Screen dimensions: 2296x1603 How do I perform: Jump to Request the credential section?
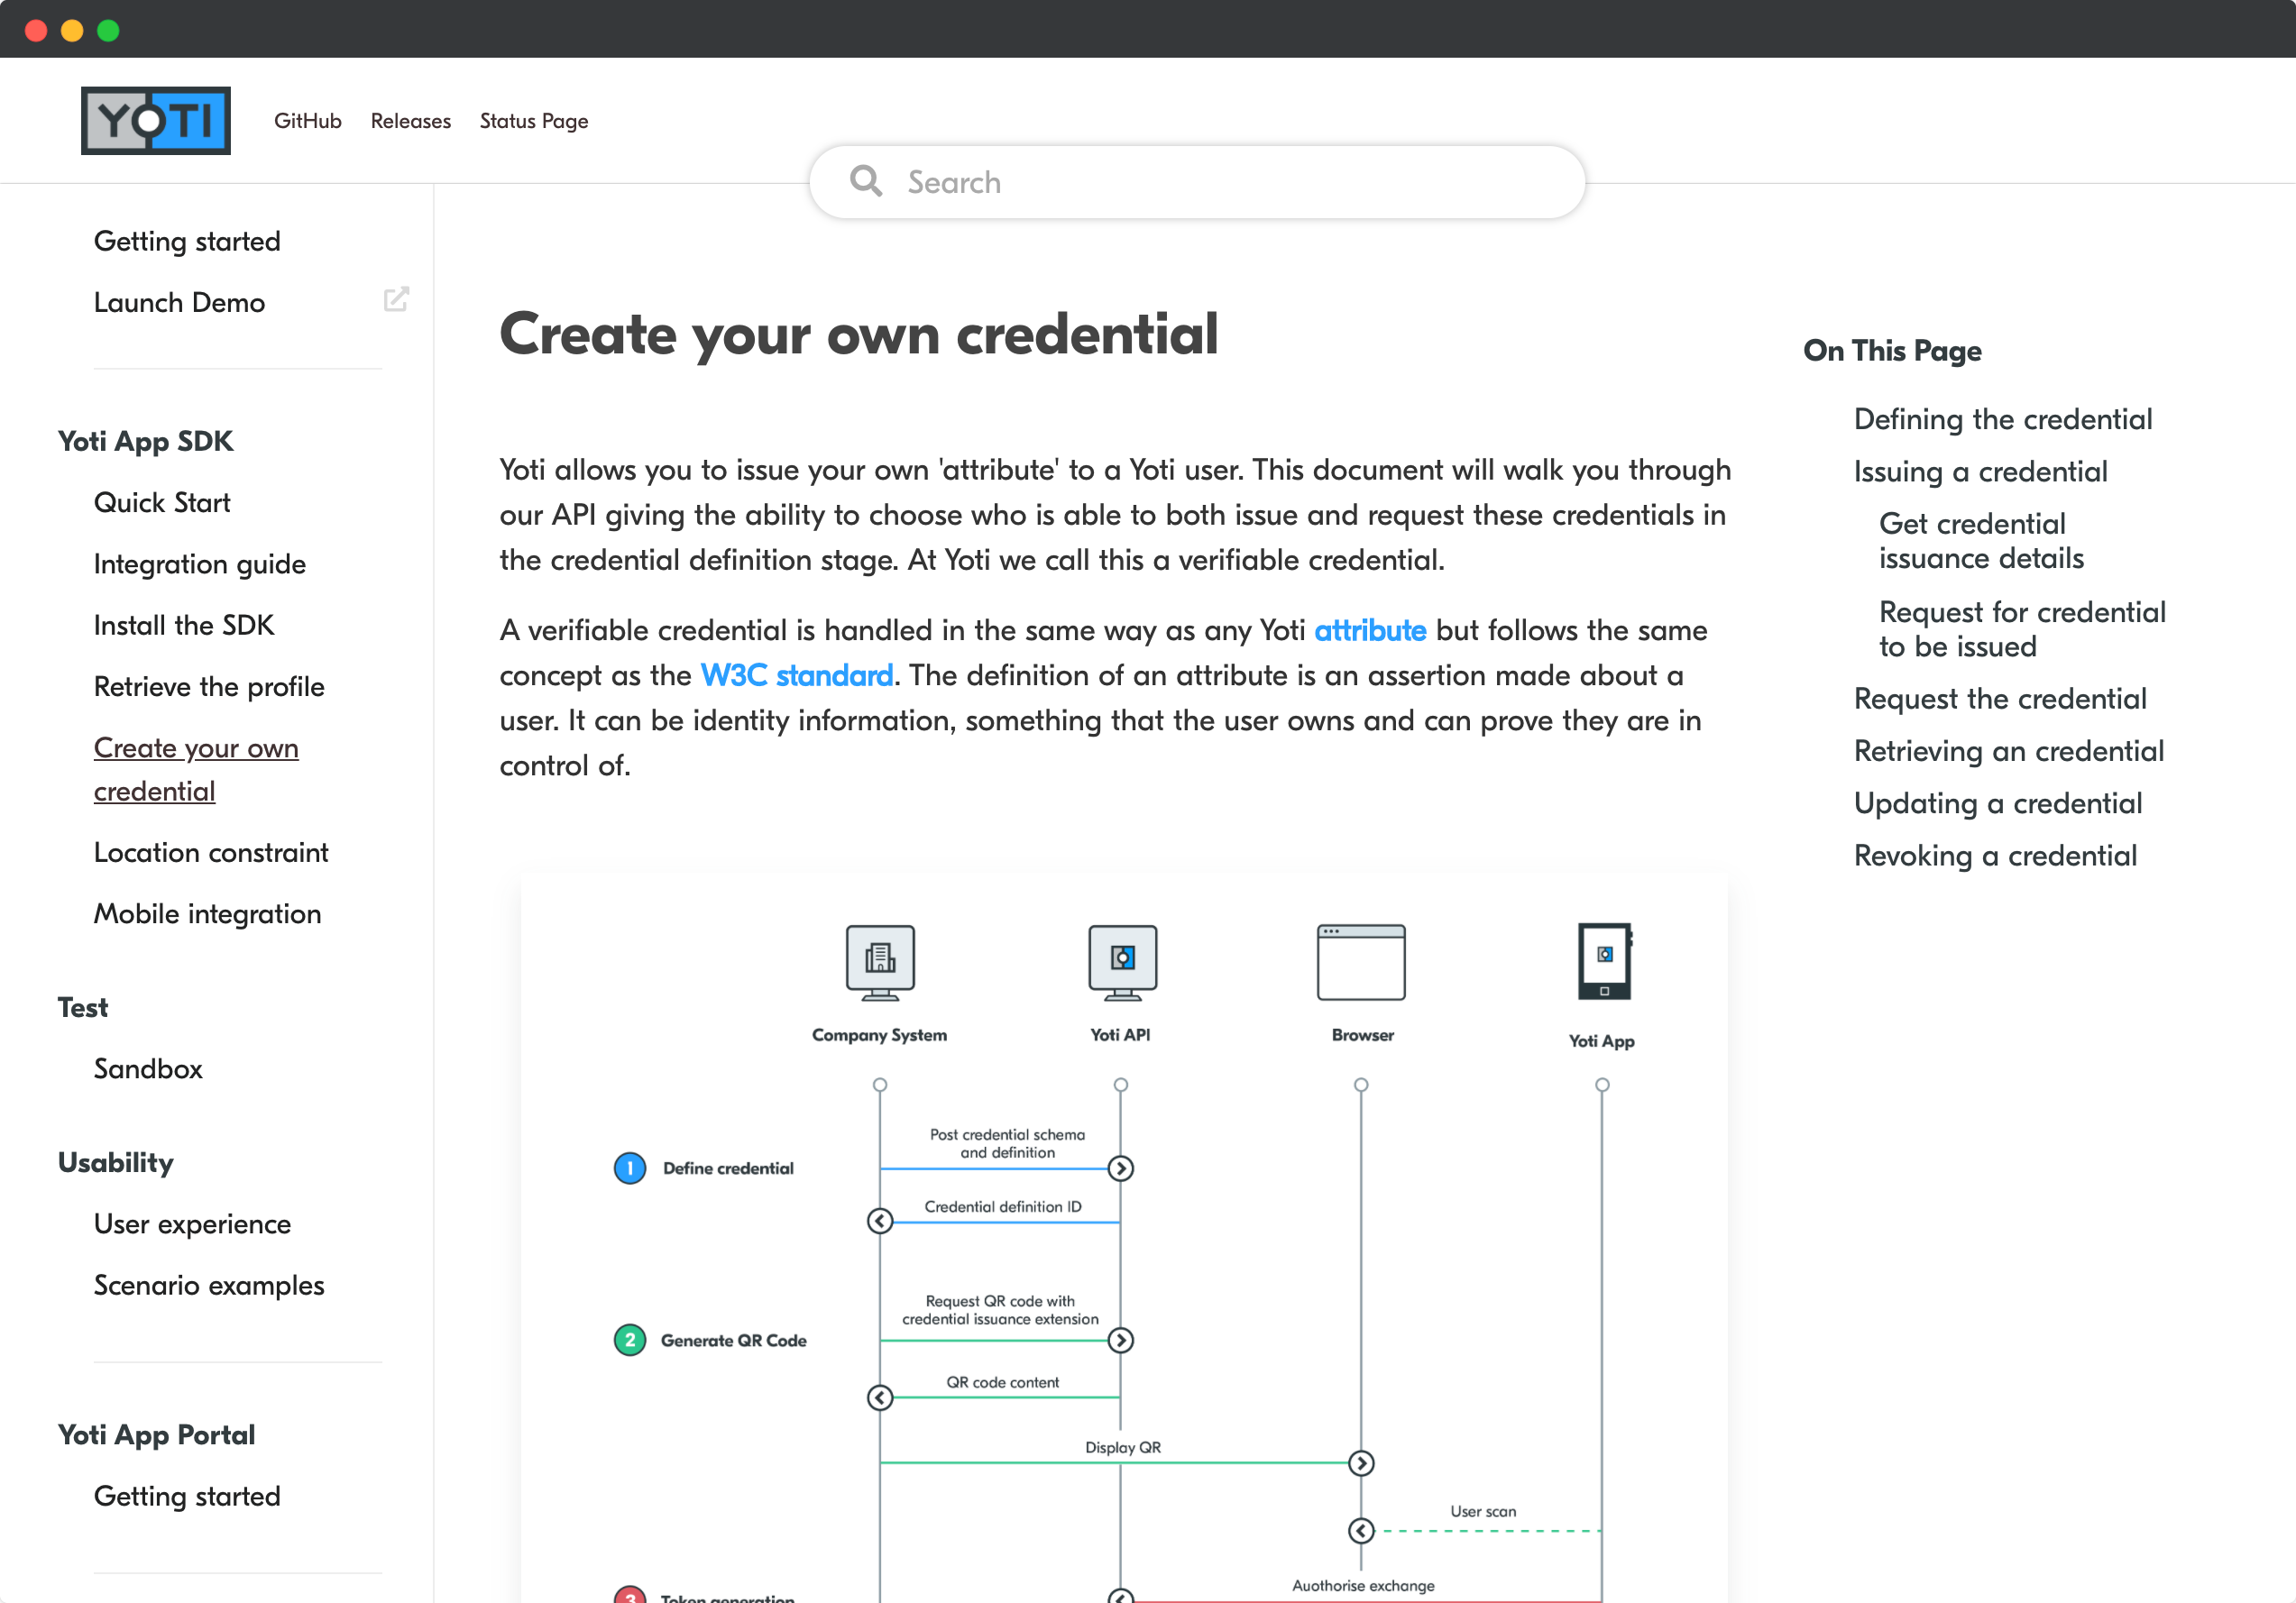(2000, 698)
